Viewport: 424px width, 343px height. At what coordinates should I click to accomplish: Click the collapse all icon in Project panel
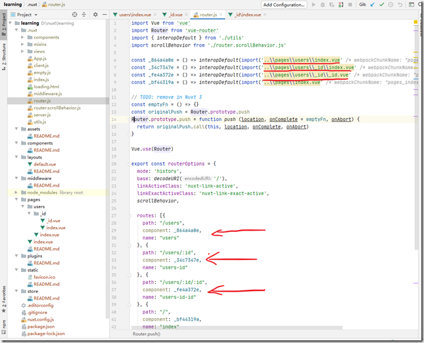(84, 14)
